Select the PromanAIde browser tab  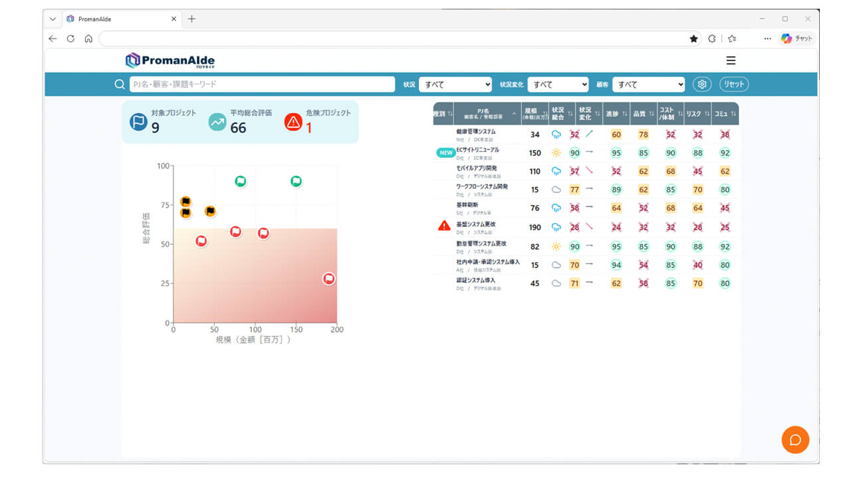[121, 19]
